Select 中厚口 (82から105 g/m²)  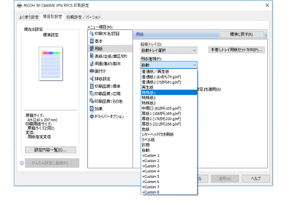169,108
